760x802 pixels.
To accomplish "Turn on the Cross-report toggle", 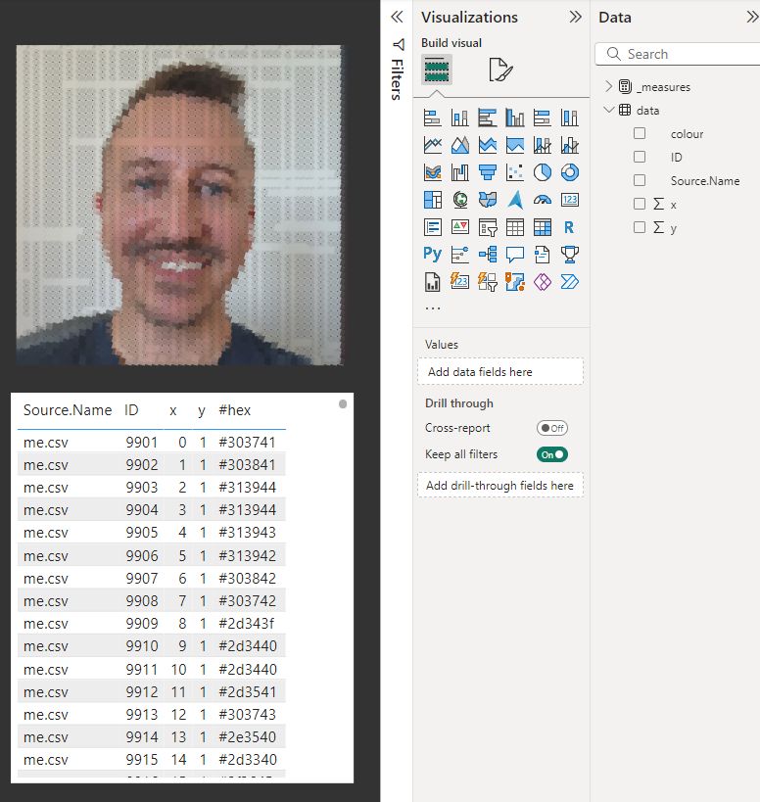I will click(552, 428).
